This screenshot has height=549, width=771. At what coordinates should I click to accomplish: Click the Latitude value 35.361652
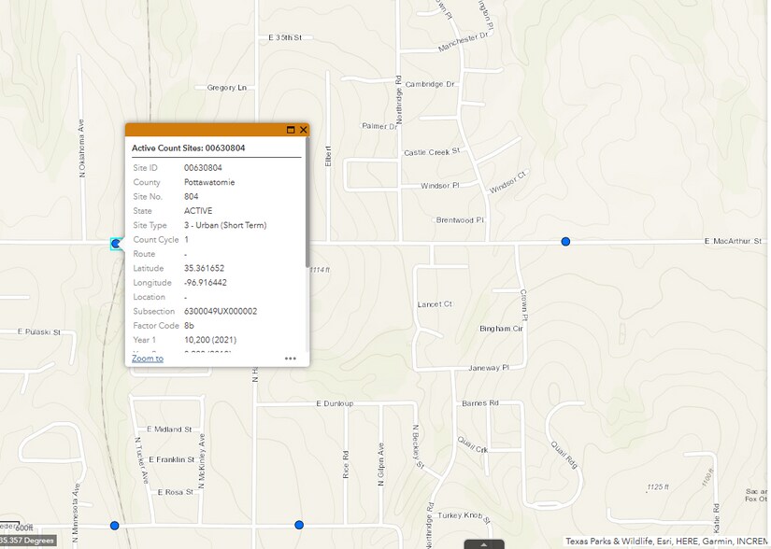click(x=204, y=268)
